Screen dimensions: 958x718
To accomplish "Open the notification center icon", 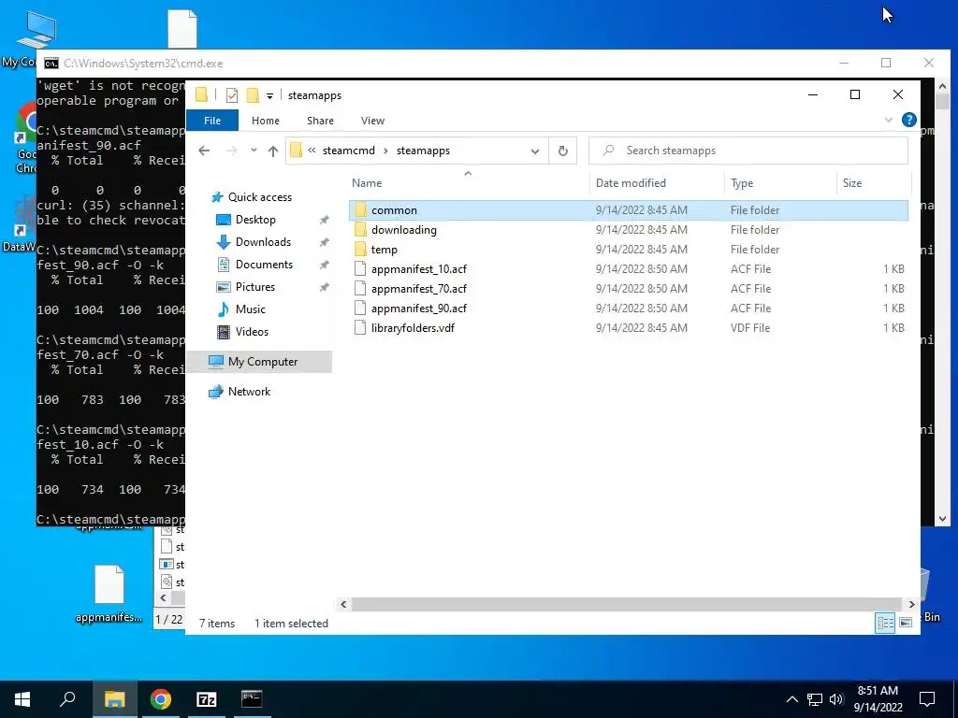I will [x=927, y=699].
